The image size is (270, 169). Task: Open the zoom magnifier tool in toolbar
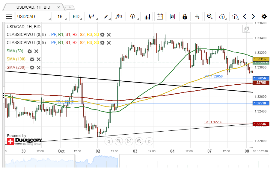coord(210,17)
